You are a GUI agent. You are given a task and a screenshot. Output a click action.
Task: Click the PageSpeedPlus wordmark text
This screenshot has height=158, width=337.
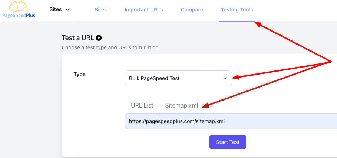click(18, 16)
